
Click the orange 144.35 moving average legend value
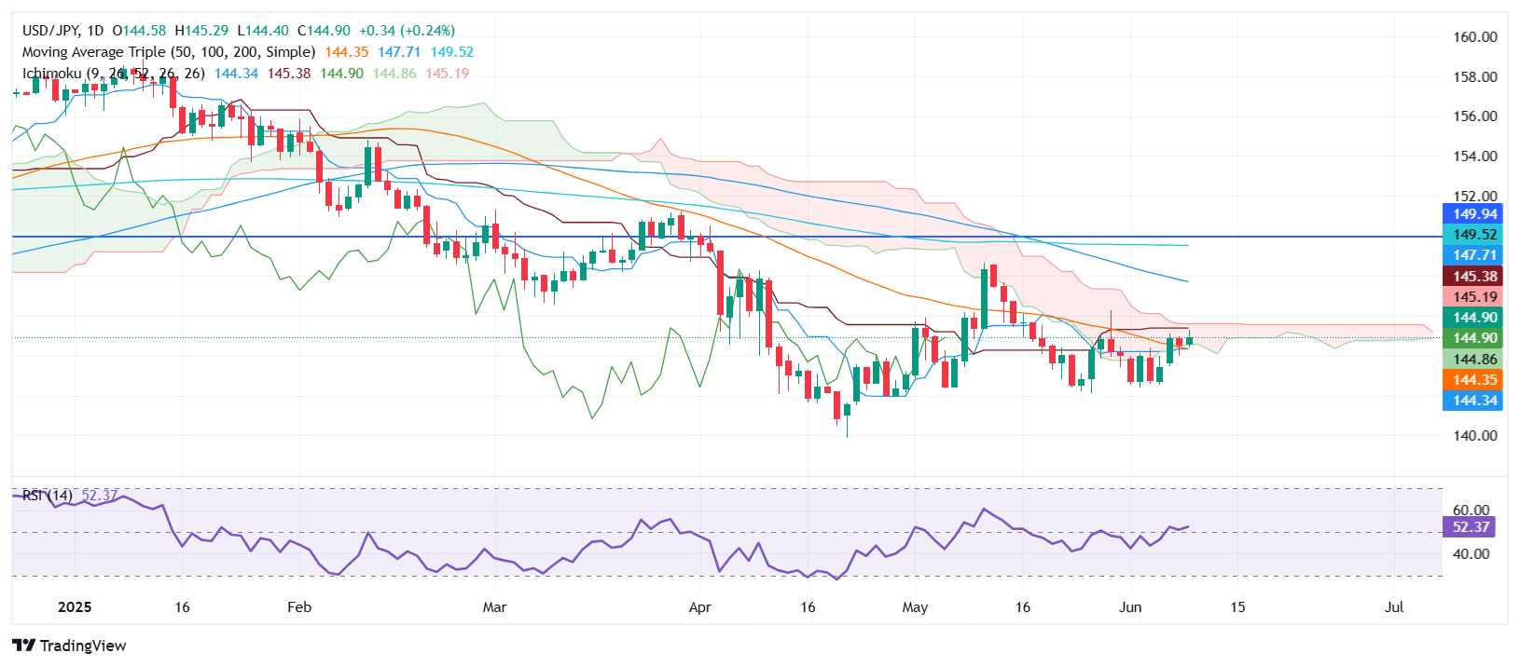click(x=347, y=52)
